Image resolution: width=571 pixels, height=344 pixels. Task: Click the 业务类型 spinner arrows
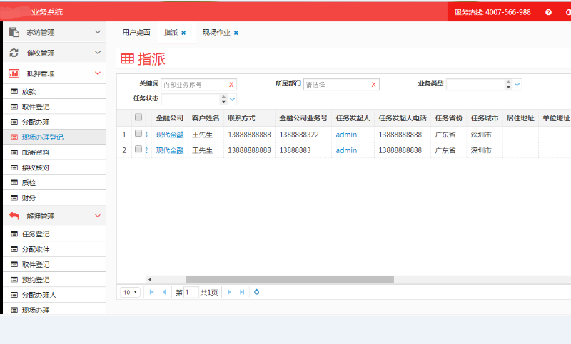(508, 85)
